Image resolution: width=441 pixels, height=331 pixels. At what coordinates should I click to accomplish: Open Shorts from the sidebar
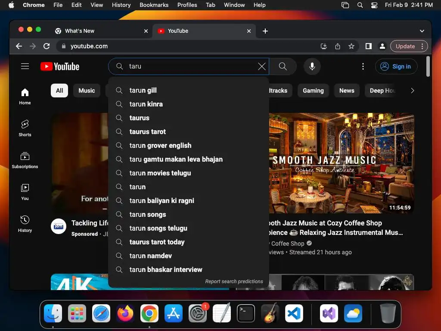[x=25, y=128]
